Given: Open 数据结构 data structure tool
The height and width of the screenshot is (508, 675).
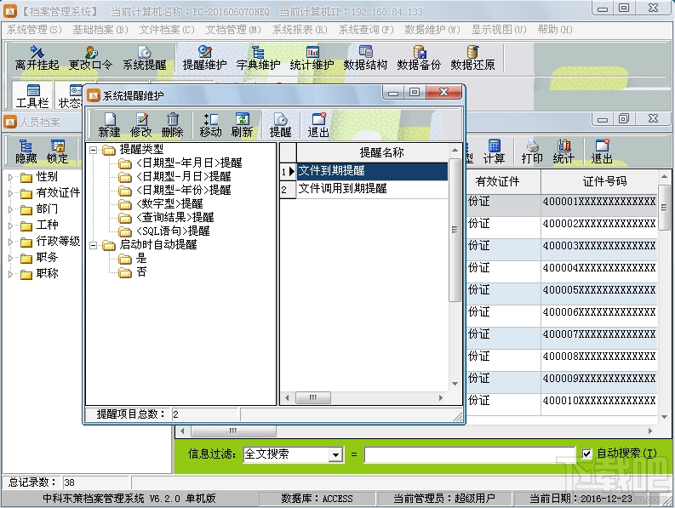Looking at the screenshot, I should [x=365, y=58].
